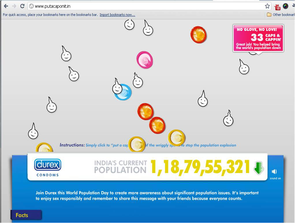Go back using the browser back arrow
The image size is (295, 223).
[x=6, y=6]
